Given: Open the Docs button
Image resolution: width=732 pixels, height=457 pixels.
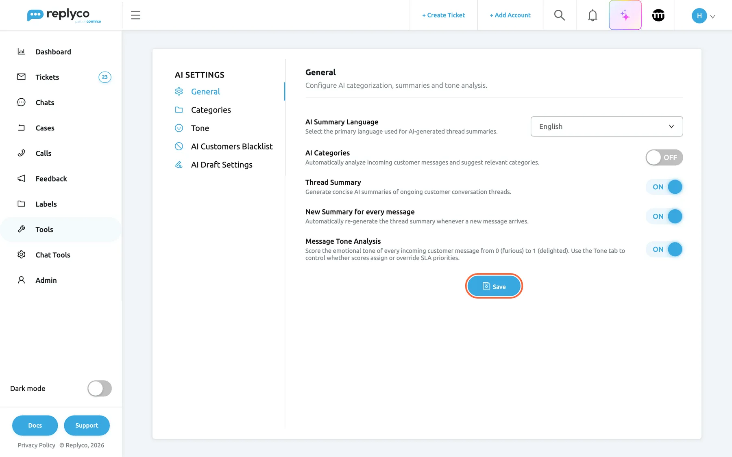Looking at the screenshot, I should (x=35, y=425).
